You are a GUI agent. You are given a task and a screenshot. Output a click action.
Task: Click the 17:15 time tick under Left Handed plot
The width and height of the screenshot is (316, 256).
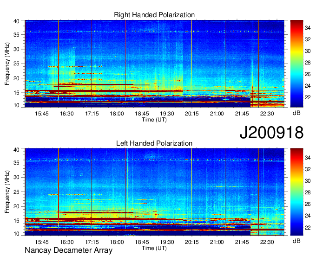pos(92,242)
